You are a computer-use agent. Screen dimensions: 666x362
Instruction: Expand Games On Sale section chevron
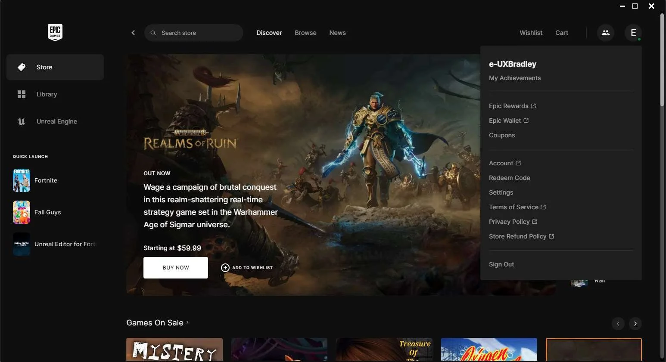point(187,322)
